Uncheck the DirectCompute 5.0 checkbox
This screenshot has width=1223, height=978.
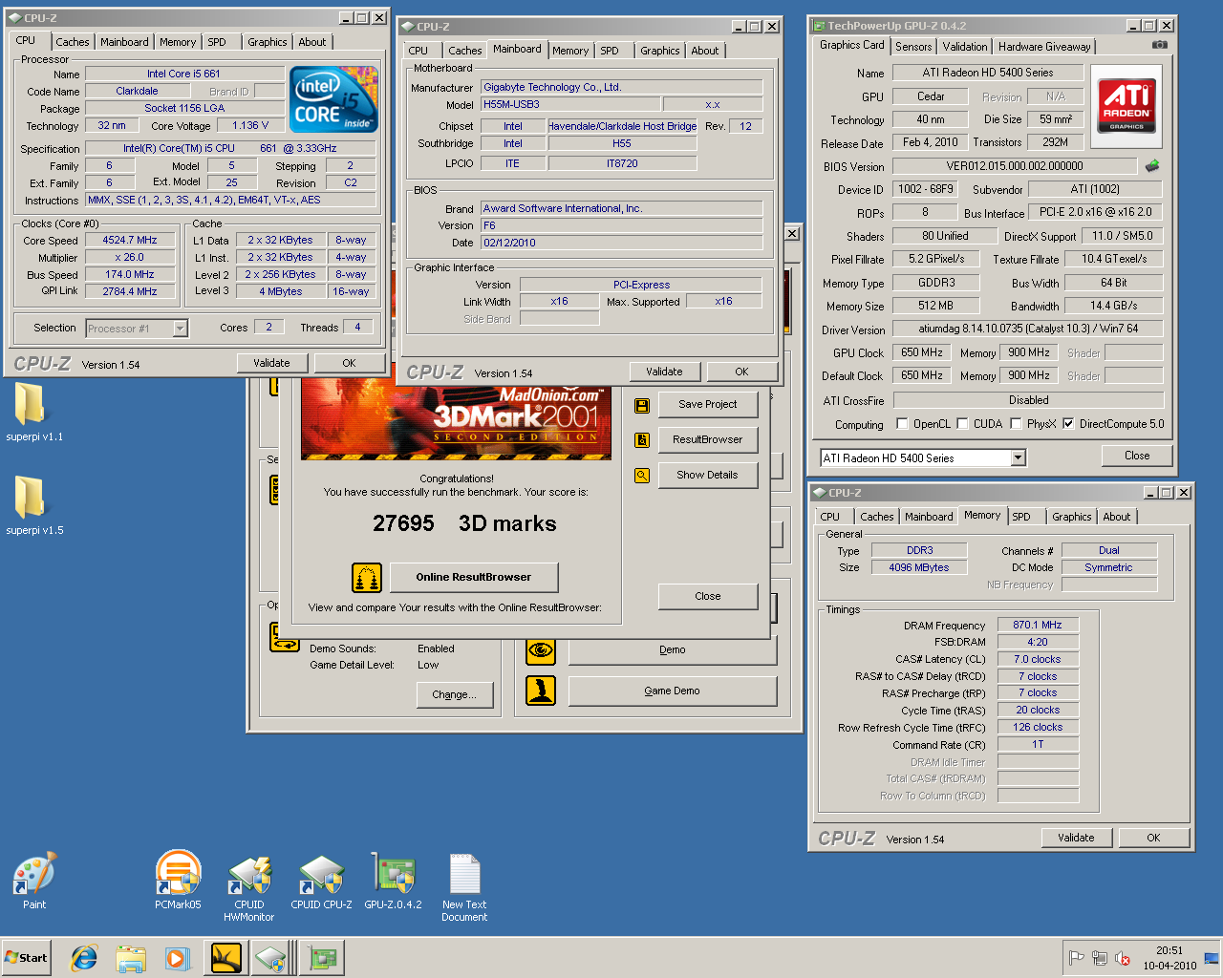coord(1068,424)
